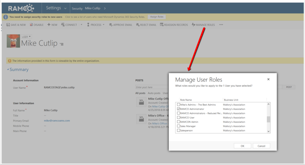Uncheck the RAMCO Administrator role
The width and height of the screenshot is (305, 165).
[178, 109]
